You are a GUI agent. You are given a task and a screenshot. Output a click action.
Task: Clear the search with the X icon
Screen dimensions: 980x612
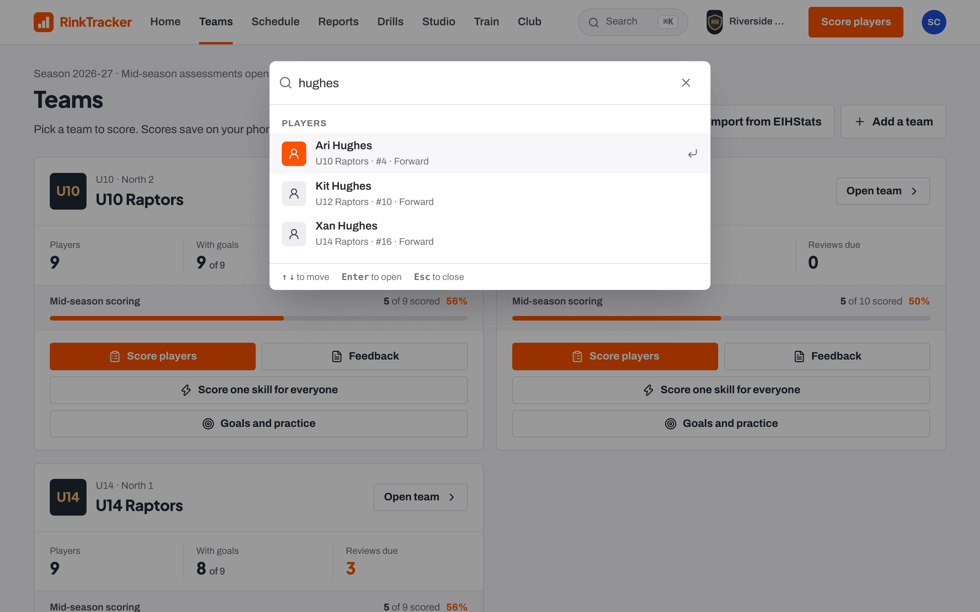tap(686, 83)
